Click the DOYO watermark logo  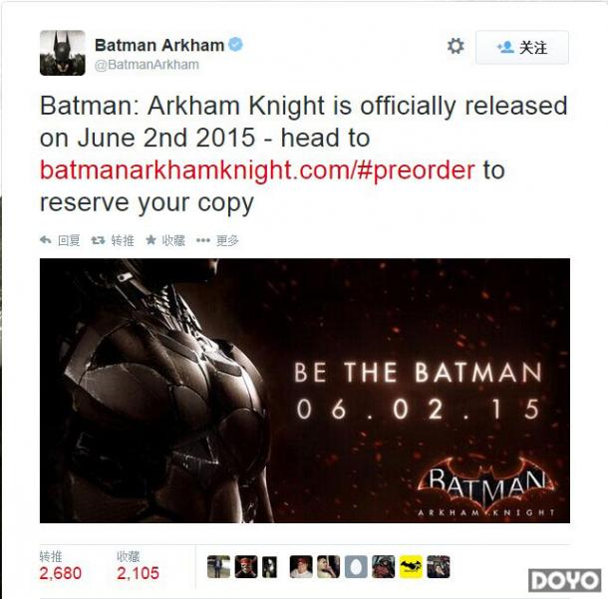pos(565,580)
